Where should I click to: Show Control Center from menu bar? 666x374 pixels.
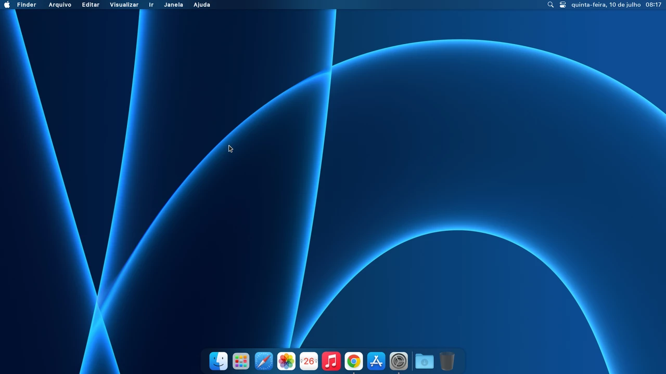(x=562, y=5)
